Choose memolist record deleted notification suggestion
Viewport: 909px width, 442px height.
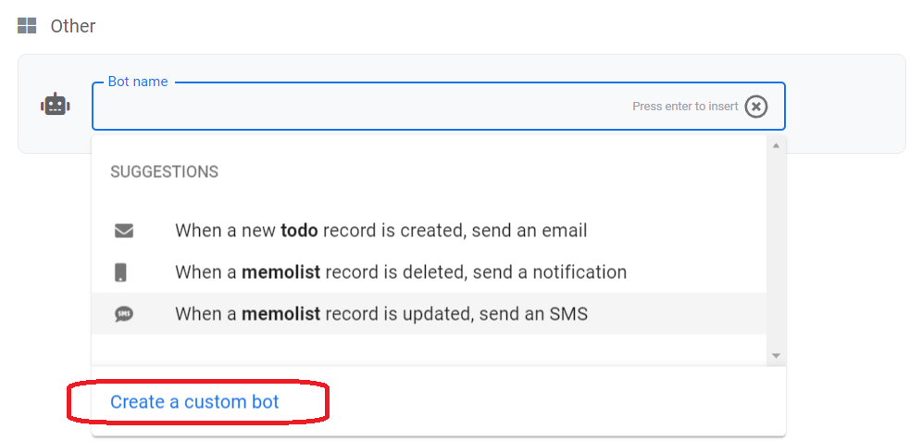pyautogui.click(x=400, y=272)
